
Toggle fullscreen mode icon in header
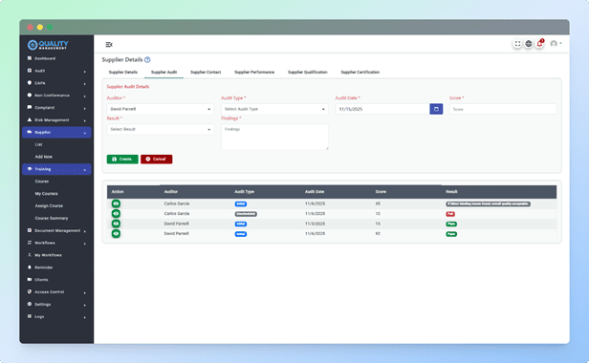tap(517, 44)
